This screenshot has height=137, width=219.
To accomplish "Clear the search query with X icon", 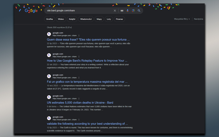I will 115,10.
